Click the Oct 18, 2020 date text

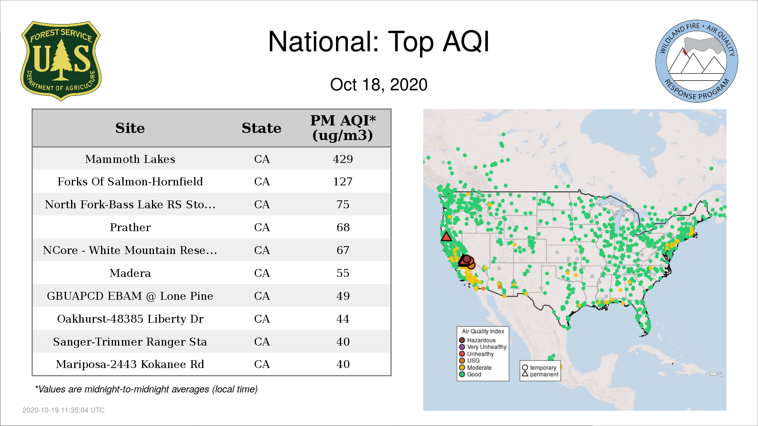(x=379, y=85)
